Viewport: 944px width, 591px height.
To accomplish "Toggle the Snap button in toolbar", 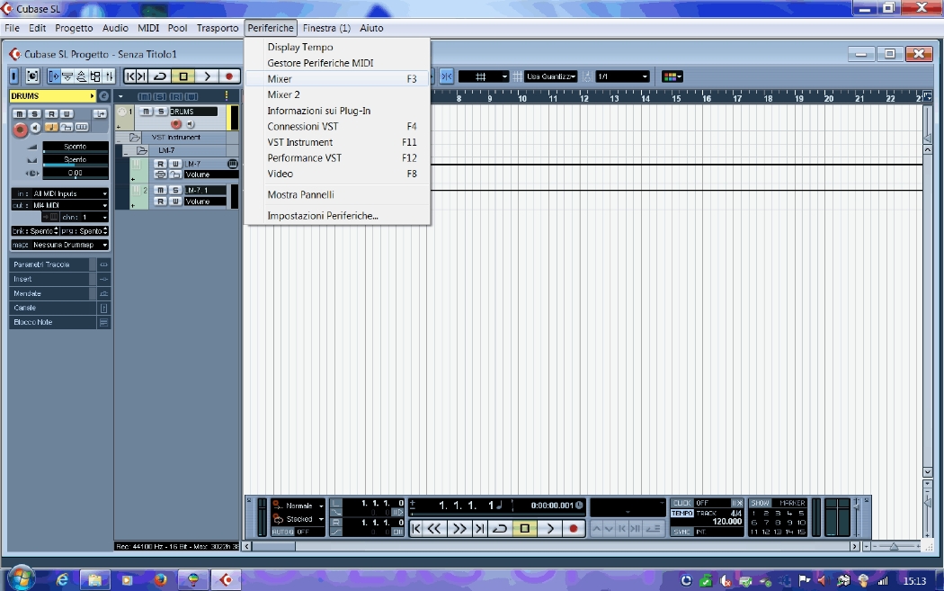I will (x=447, y=76).
